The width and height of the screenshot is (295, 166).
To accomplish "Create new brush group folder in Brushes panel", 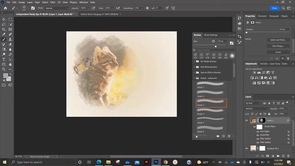I will 218,136.
